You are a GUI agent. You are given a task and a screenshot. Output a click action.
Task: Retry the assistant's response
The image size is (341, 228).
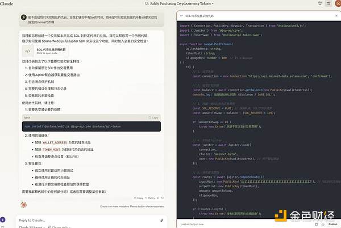[x=151, y=198]
